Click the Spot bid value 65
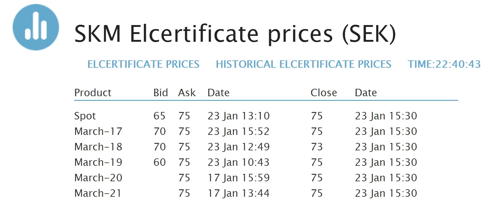This screenshot has height=202, width=490. click(x=159, y=116)
